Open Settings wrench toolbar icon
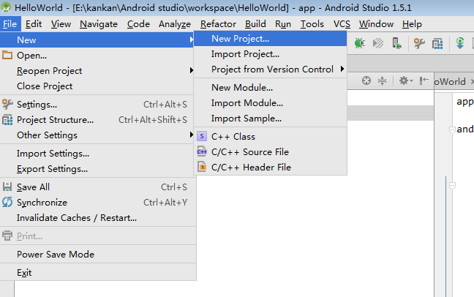The image size is (474, 297). 419,44
